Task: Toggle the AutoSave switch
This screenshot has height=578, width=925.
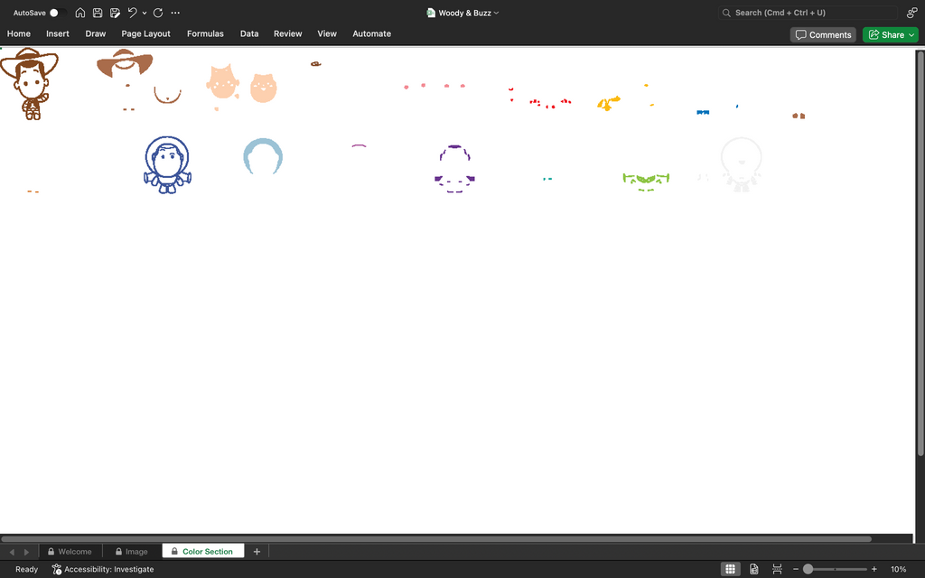Action: pyautogui.click(x=57, y=13)
